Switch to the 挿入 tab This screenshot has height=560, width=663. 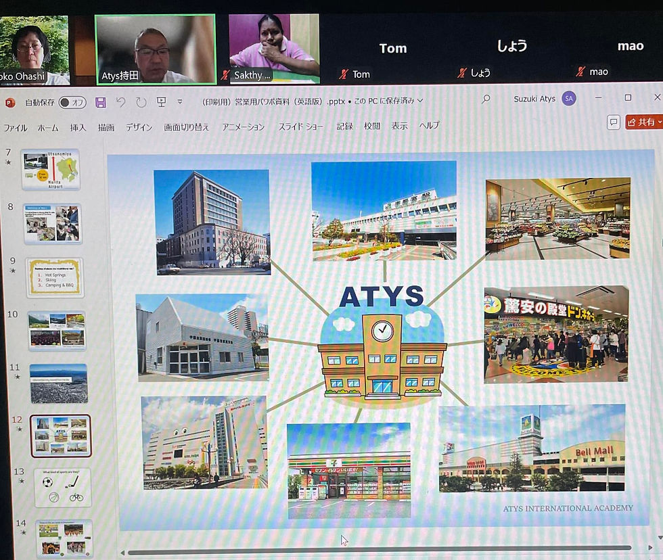(x=78, y=127)
